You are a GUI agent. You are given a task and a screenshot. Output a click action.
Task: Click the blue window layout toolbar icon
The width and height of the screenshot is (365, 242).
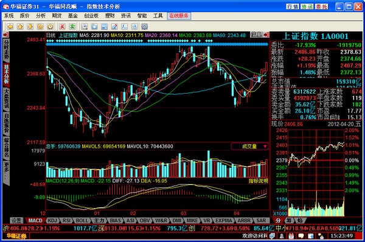pos(104,27)
